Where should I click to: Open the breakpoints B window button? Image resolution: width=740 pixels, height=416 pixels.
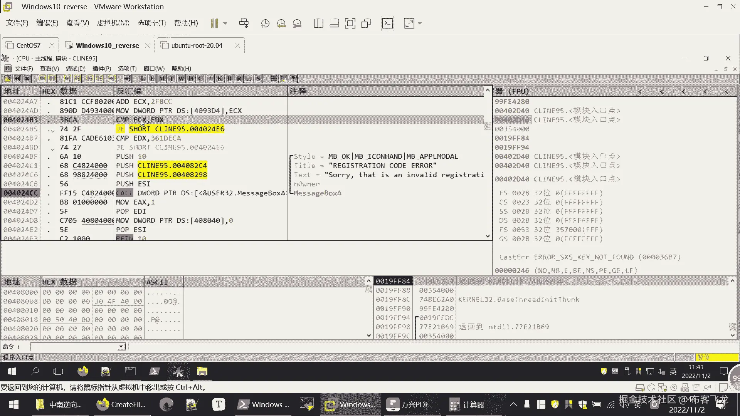tap(229, 79)
